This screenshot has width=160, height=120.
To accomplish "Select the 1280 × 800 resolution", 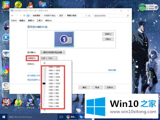I will pos(54,93).
